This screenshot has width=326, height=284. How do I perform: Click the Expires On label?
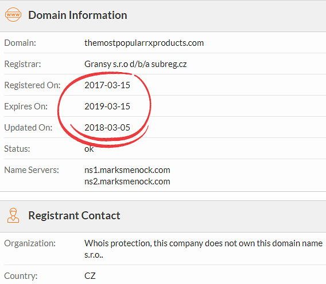point(26,107)
